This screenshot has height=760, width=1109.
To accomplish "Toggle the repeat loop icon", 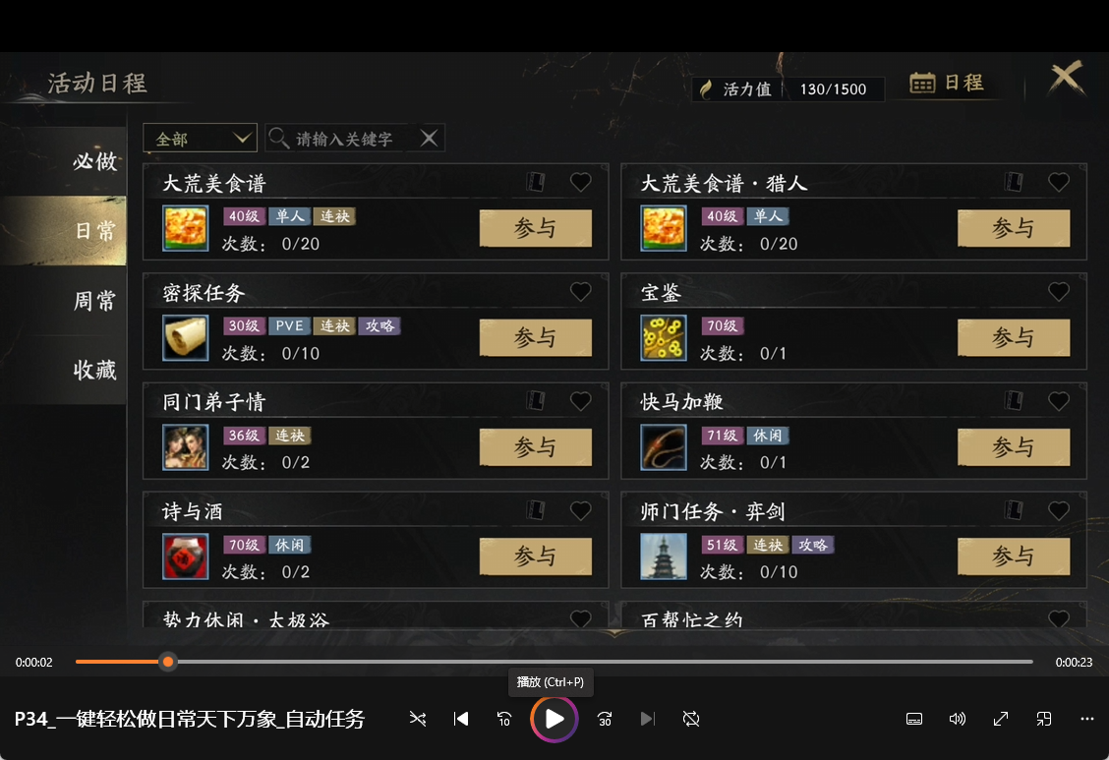I will click(x=691, y=719).
